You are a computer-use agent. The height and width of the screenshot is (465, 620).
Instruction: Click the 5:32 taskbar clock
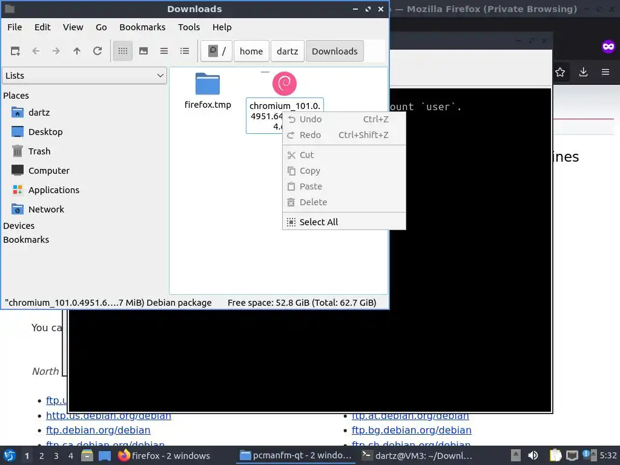click(x=608, y=455)
